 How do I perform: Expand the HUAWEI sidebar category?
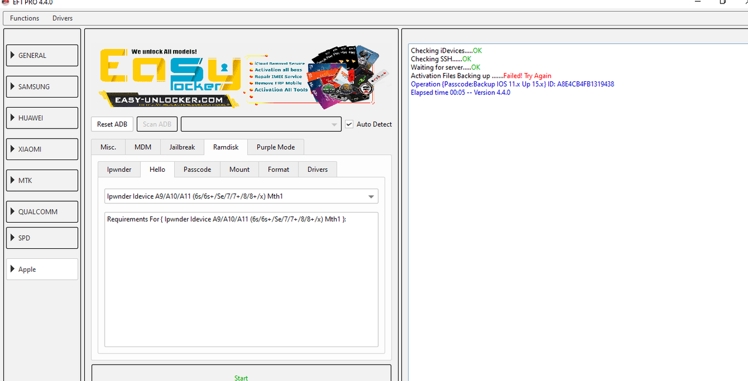click(x=42, y=118)
